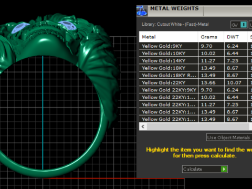This screenshot has height=189, width=252.
Task: Click the right blue gemstone on the ring
Action: pos(68,26)
